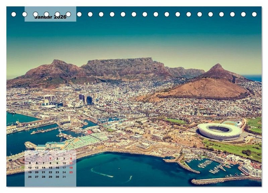Select Monday the 26th
268x193 pixels.
click(30, 177)
